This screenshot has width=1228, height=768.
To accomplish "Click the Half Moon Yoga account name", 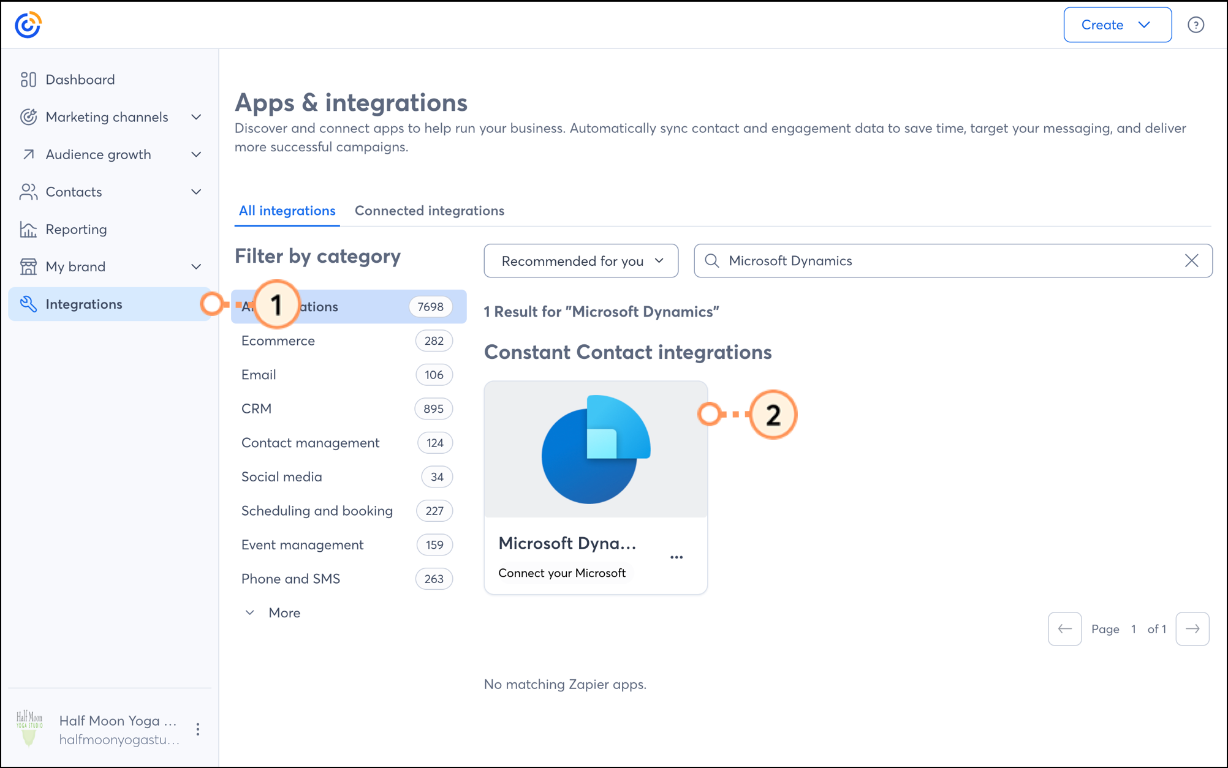I will [118, 721].
